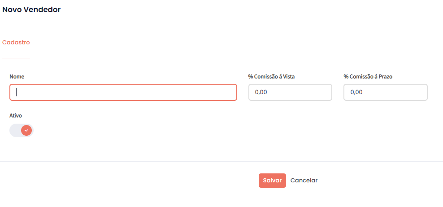Click the gray track of Ativo switch
Screen dimensions: 443x207
pos(15,130)
